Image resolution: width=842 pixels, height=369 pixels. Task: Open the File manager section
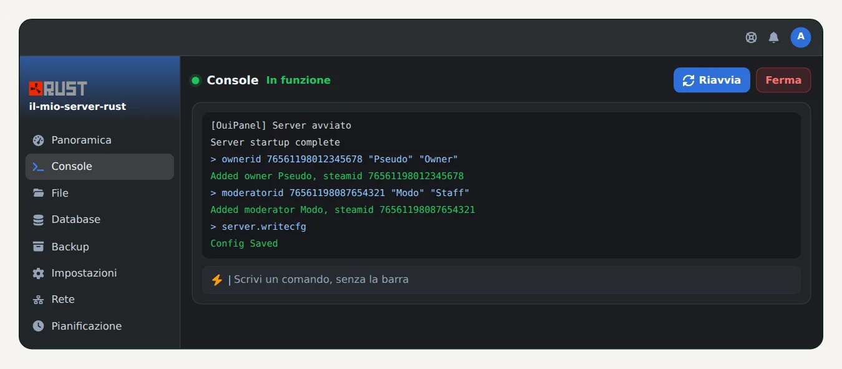pyautogui.click(x=100, y=193)
